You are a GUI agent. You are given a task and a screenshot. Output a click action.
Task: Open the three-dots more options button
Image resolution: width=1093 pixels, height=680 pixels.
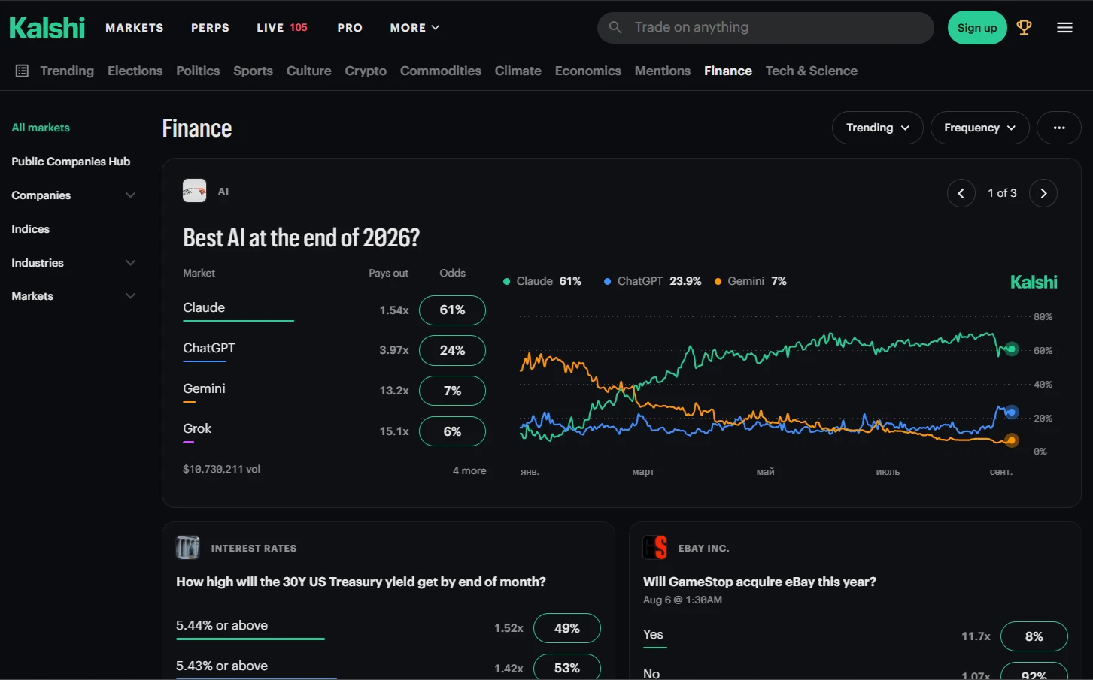click(1059, 128)
